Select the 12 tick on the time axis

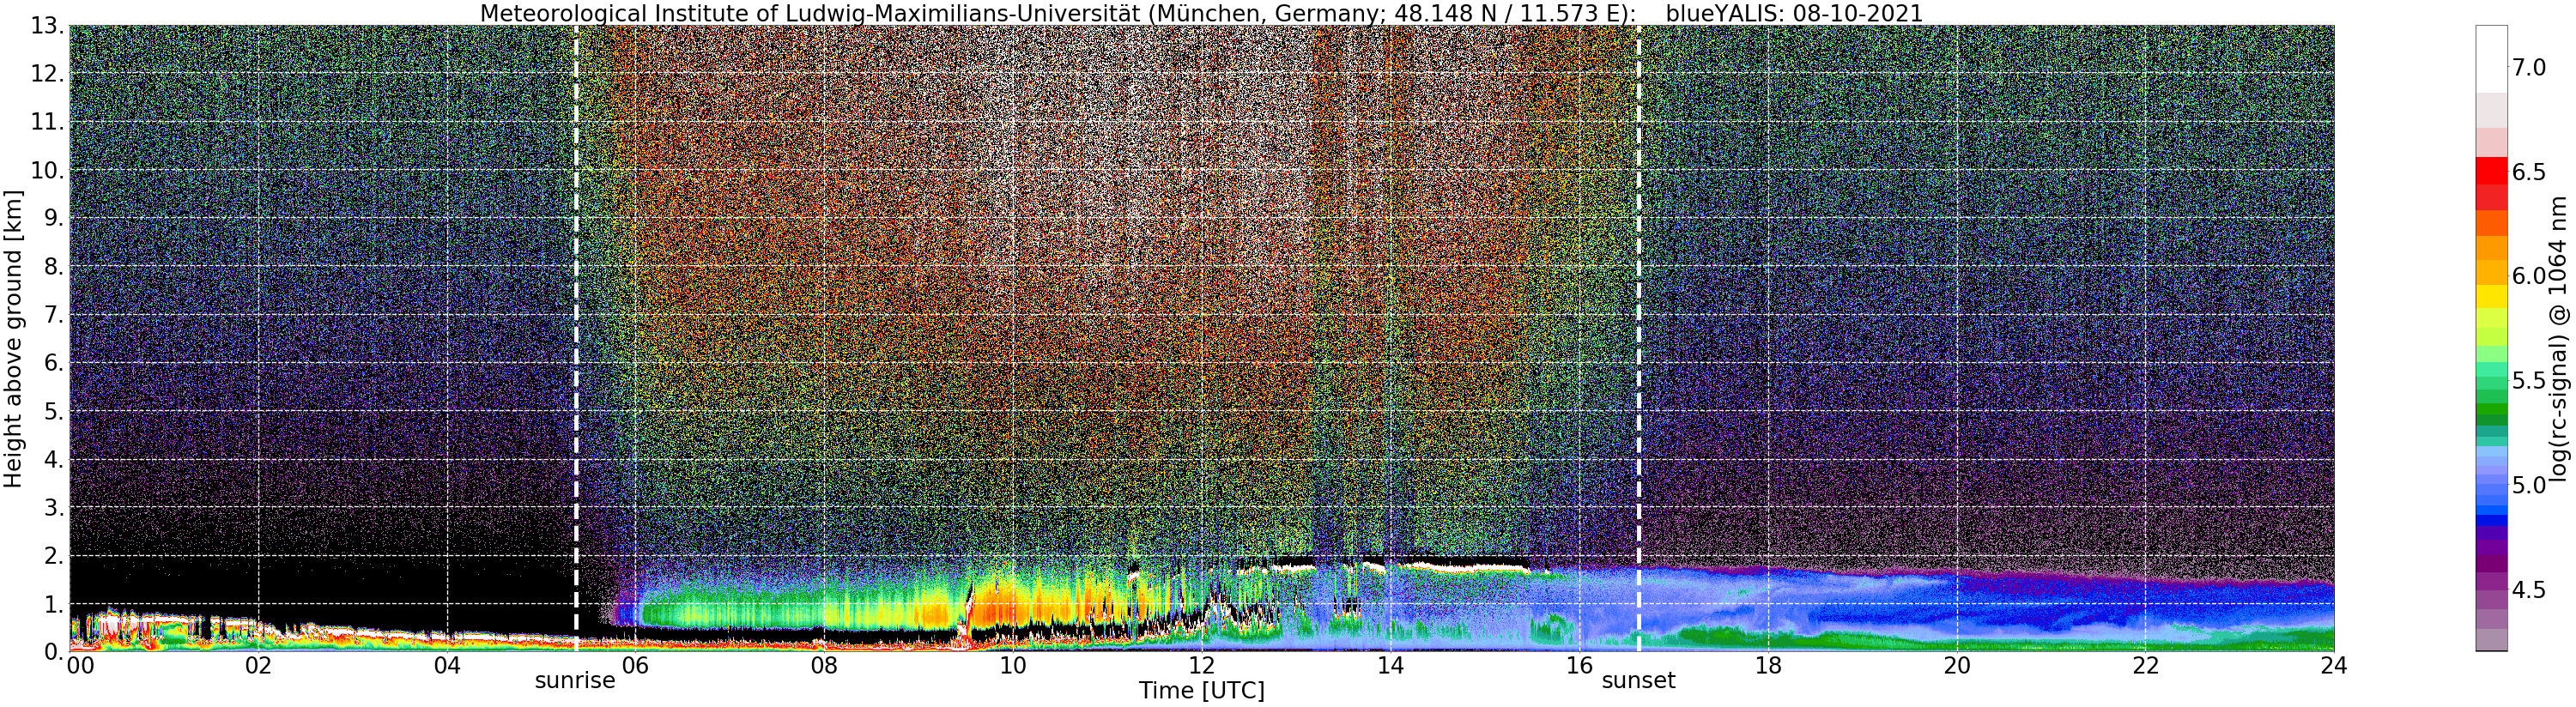point(1201,666)
